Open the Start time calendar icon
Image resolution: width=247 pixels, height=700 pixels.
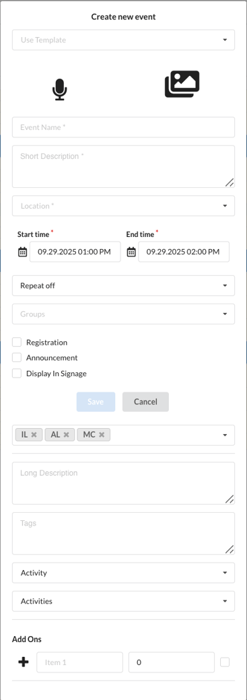pos(22,252)
